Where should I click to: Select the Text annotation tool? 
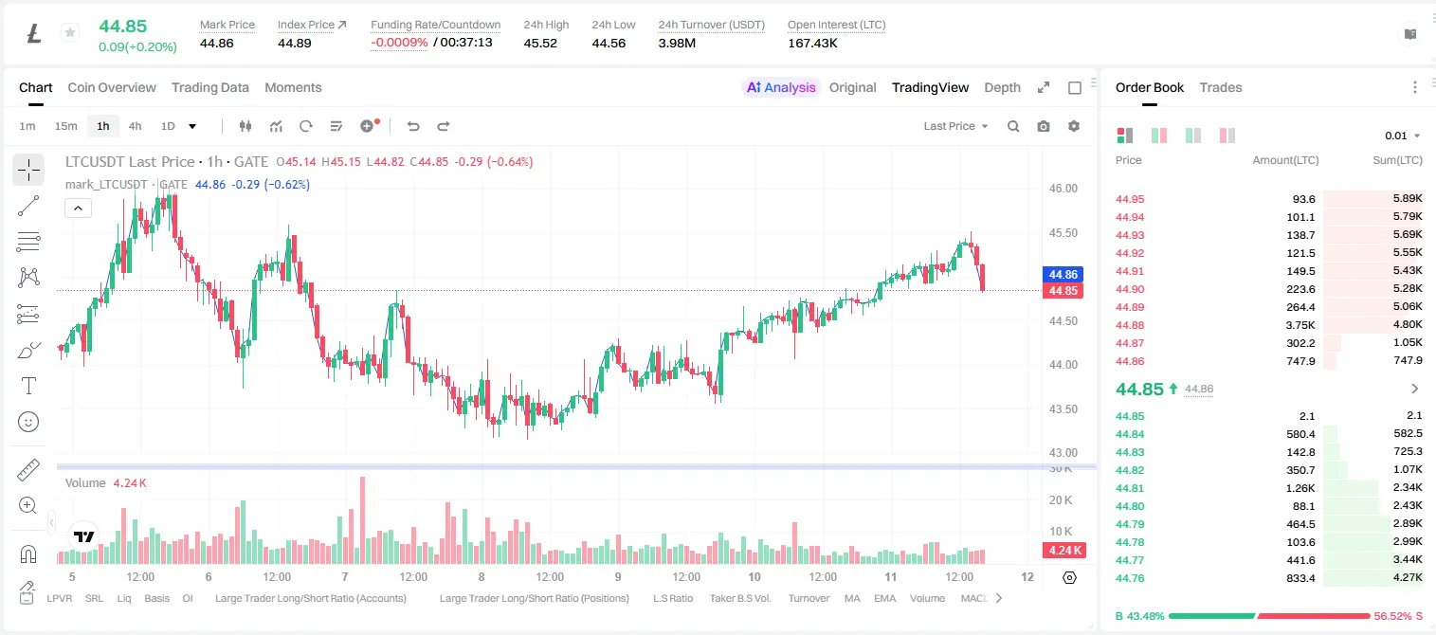coord(28,386)
